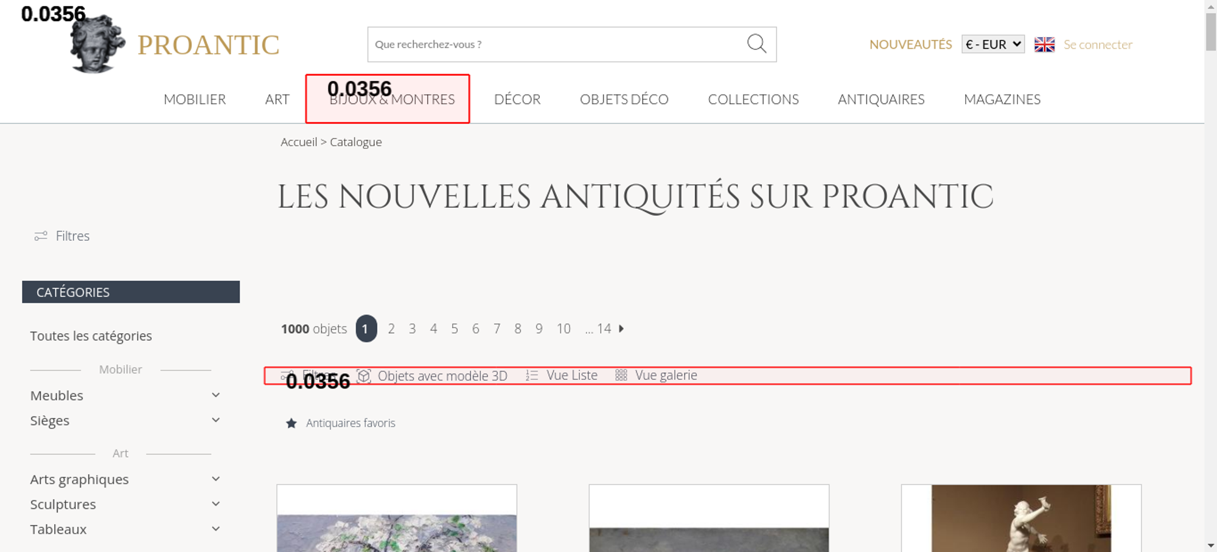Go to last page 14

[604, 328]
